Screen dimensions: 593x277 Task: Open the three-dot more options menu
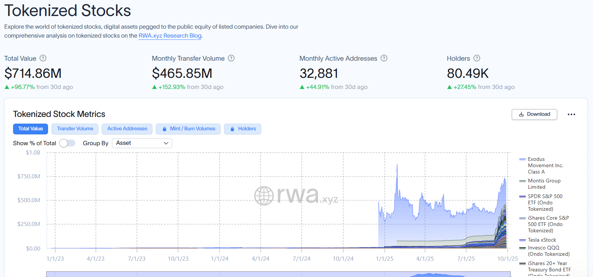point(571,114)
